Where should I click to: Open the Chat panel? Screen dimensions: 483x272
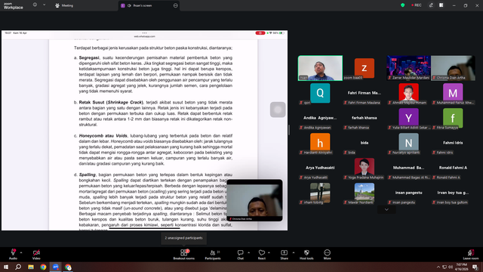240,254
